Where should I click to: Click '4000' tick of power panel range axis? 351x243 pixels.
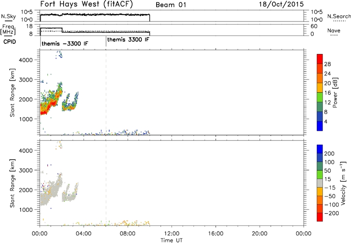click(x=26, y=60)
